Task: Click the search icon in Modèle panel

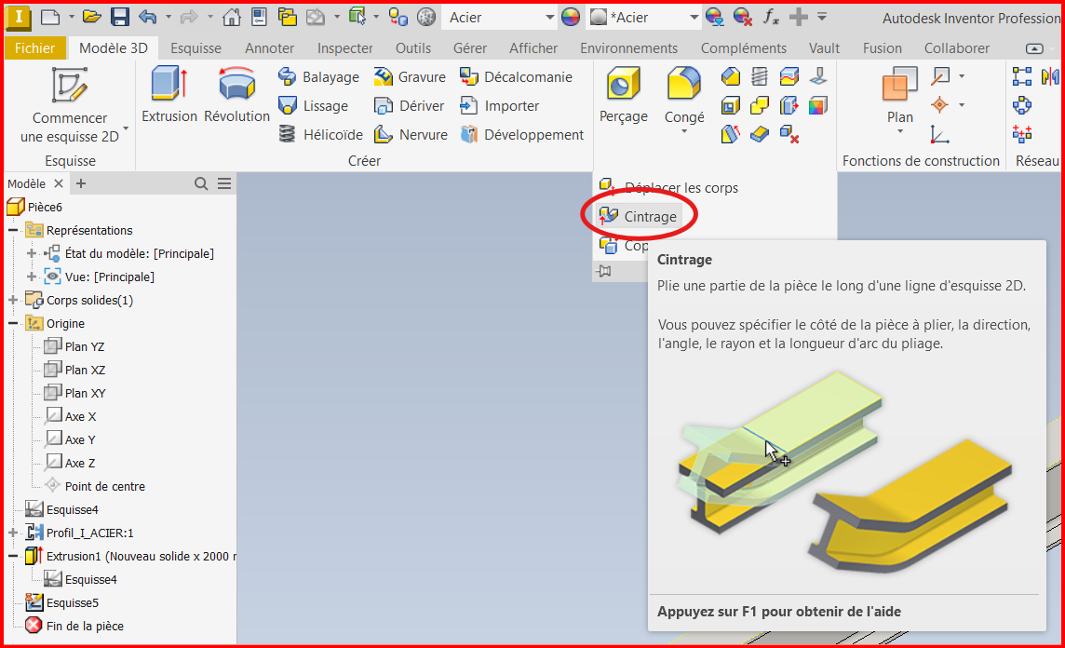Action: pyautogui.click(x=201, y=184)
